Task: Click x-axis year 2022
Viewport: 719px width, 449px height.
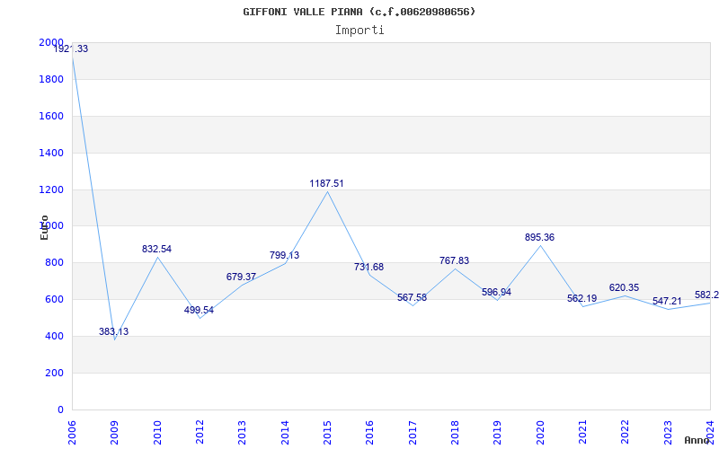Action: 626,433
